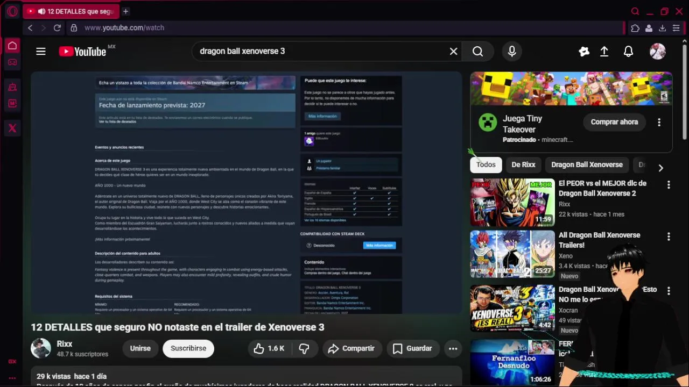The width and height of the screenshot is (689, 387).
Task: Open GX Corner gamepad sidebar icon
Action: point(12,62)
